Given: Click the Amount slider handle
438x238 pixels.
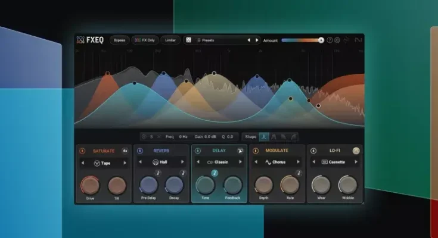Looking at the screenshot, I should pos(321,40).
